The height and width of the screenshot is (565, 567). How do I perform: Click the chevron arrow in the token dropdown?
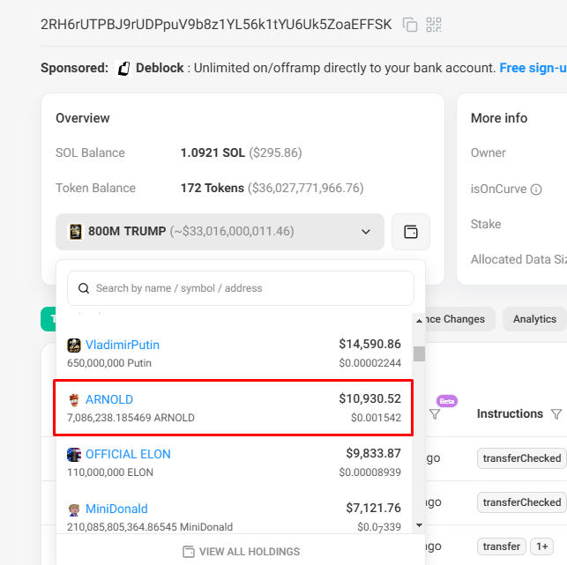pyautogui.click(x=366, y=232)
